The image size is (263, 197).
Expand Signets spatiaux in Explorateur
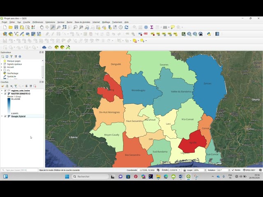tap(2, 64)
